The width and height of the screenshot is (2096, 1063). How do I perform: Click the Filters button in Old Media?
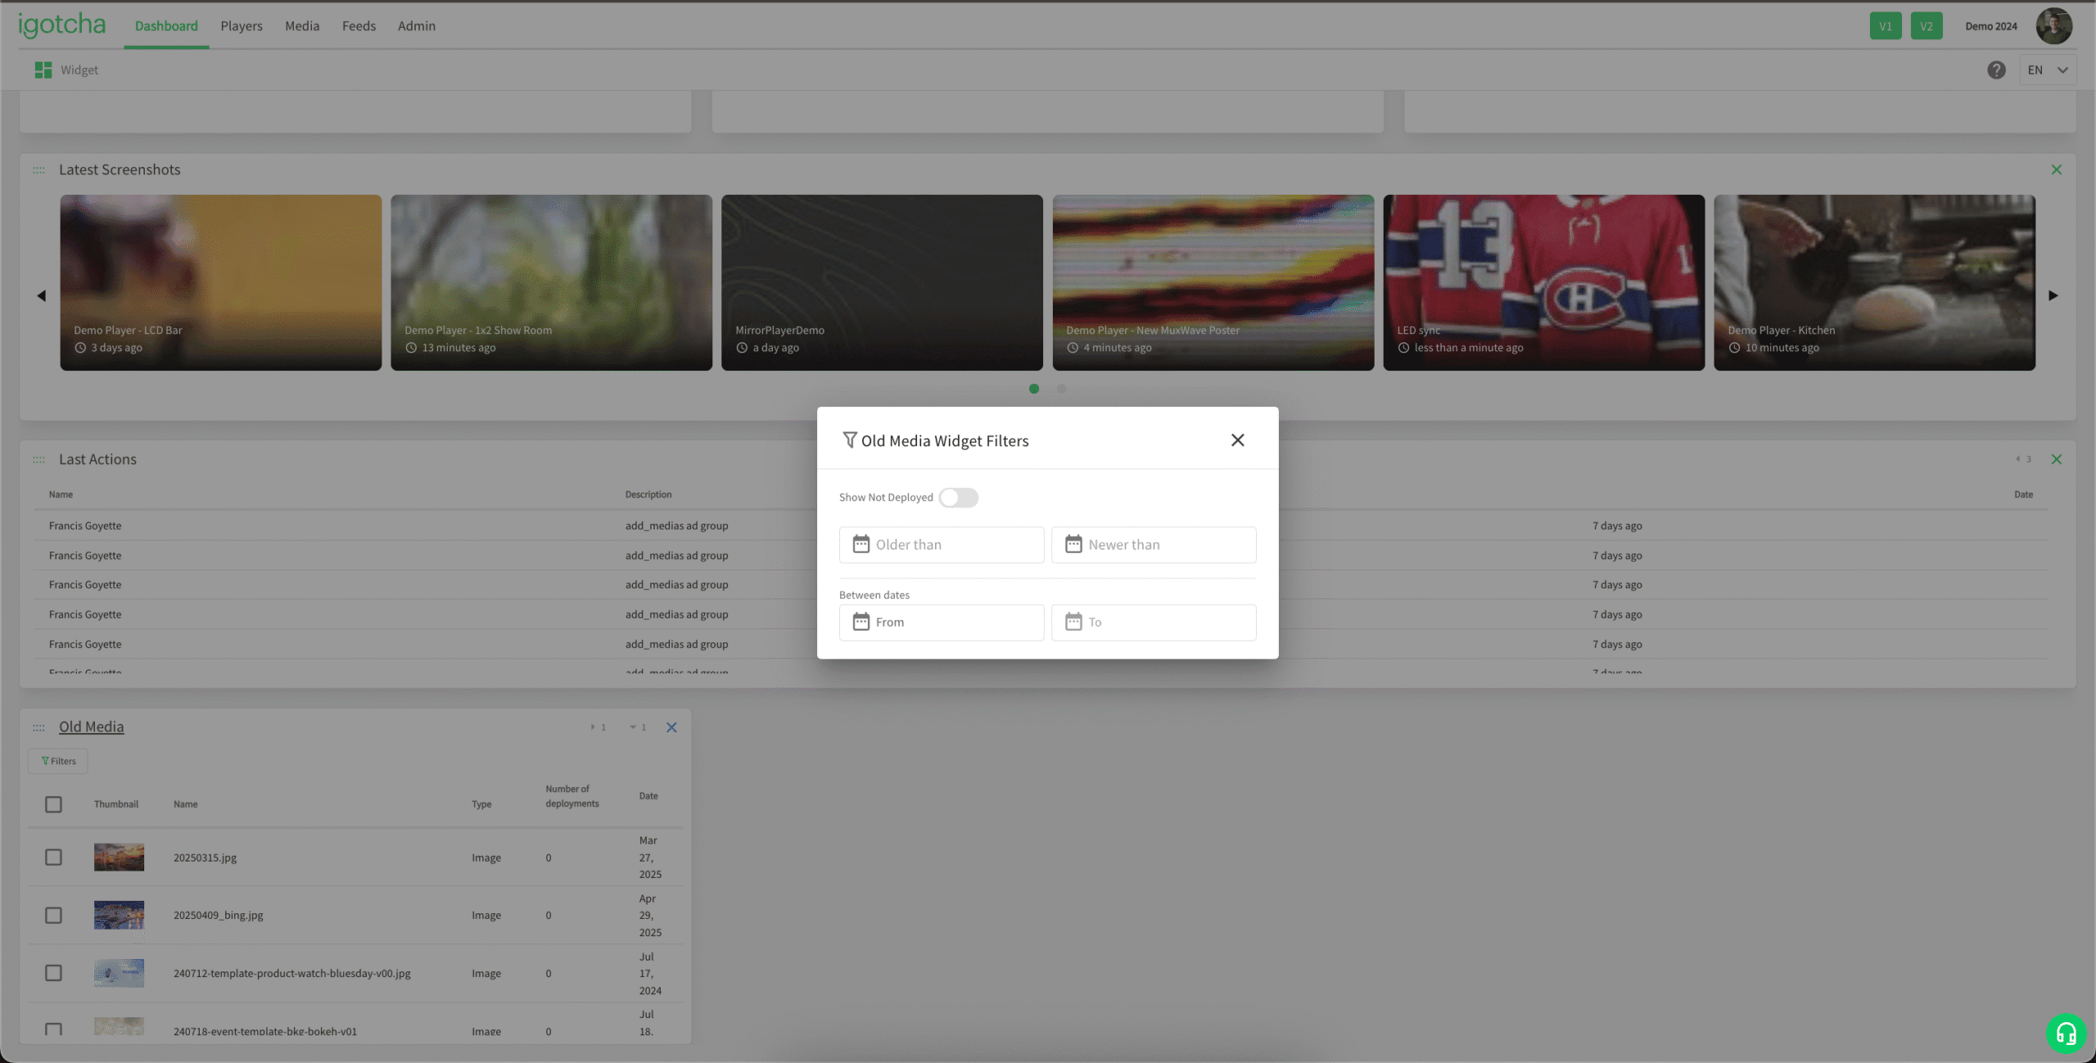[x=58, y=761]
